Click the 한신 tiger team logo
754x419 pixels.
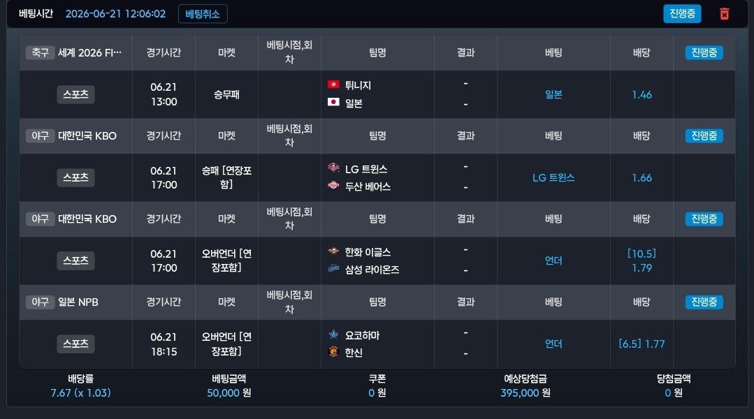point(333,351)
